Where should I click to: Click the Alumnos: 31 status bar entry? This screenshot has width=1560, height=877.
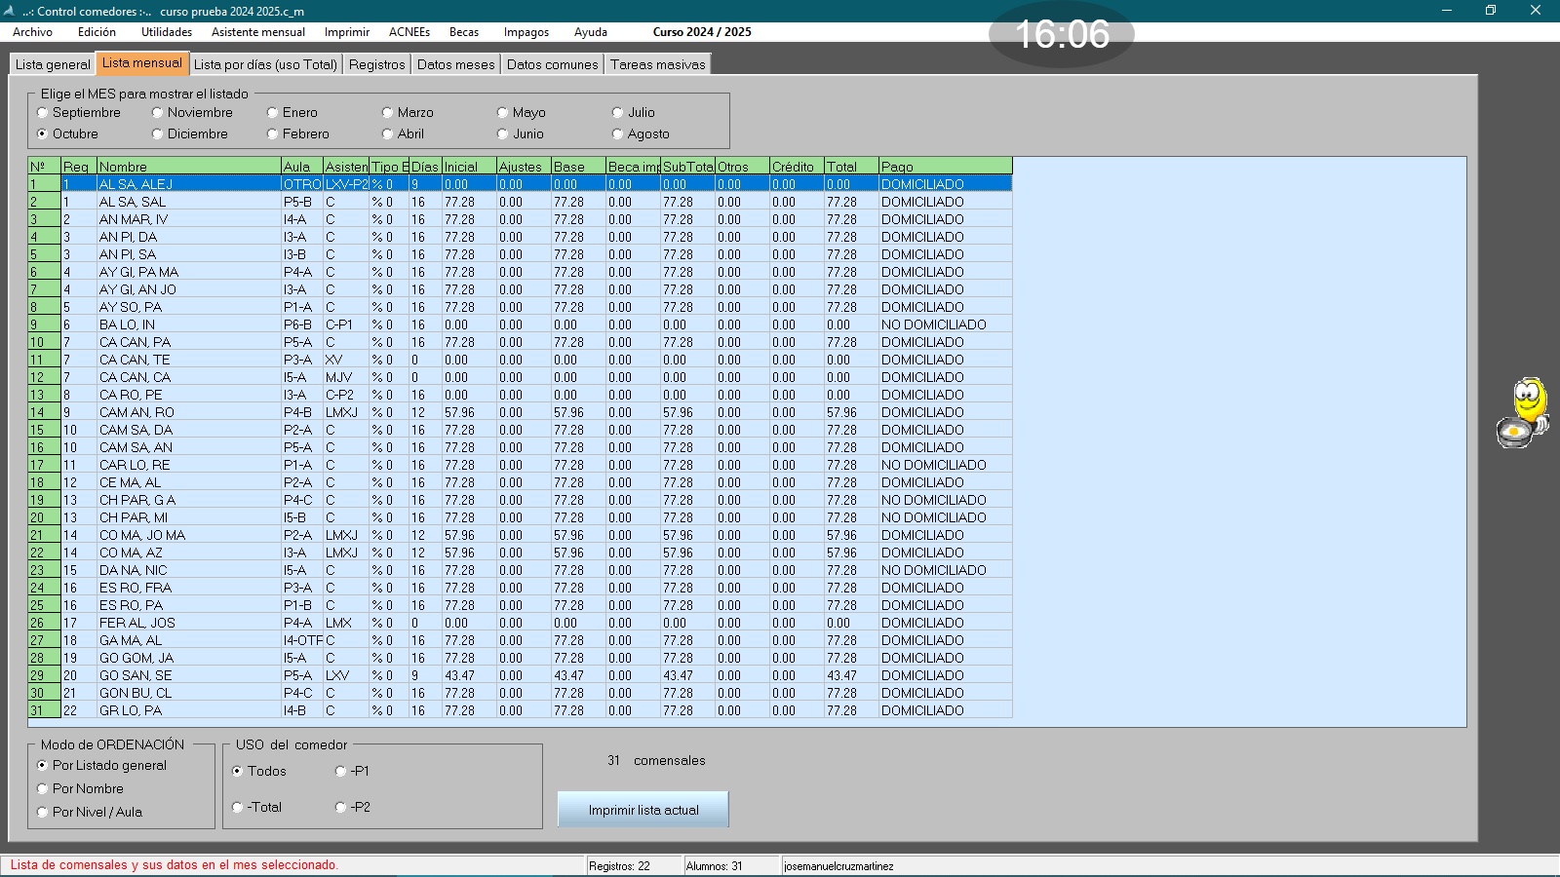[731, 865]
